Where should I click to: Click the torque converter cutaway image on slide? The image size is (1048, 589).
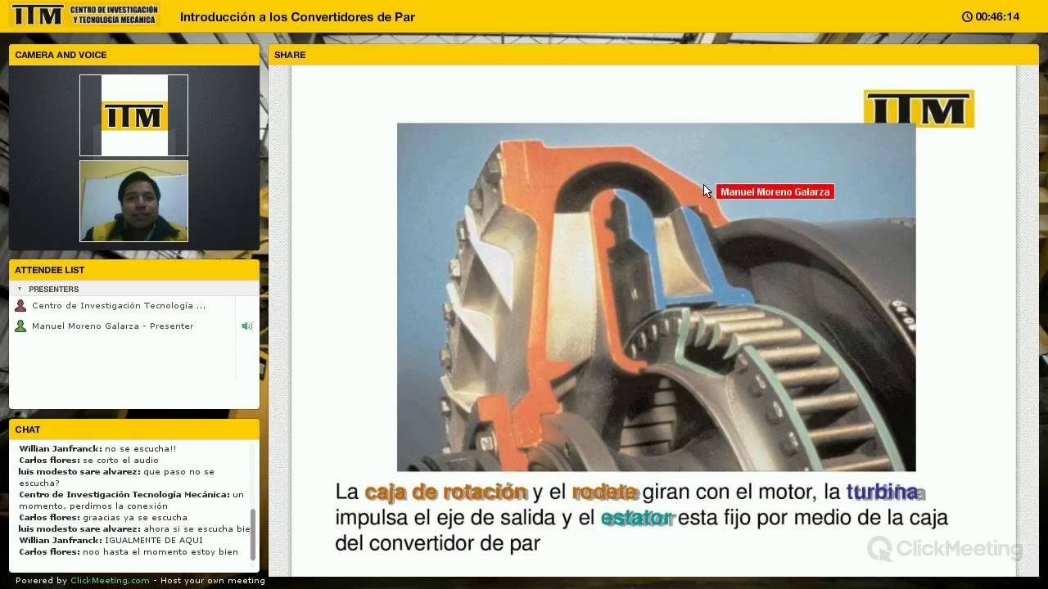coord(656,298)
